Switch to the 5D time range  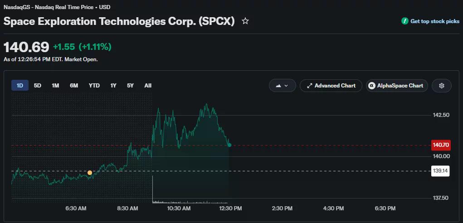(x=38, y=86)
